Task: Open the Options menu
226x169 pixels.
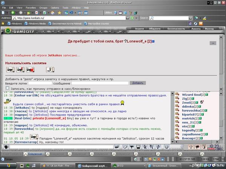Action: pos(55,8)
